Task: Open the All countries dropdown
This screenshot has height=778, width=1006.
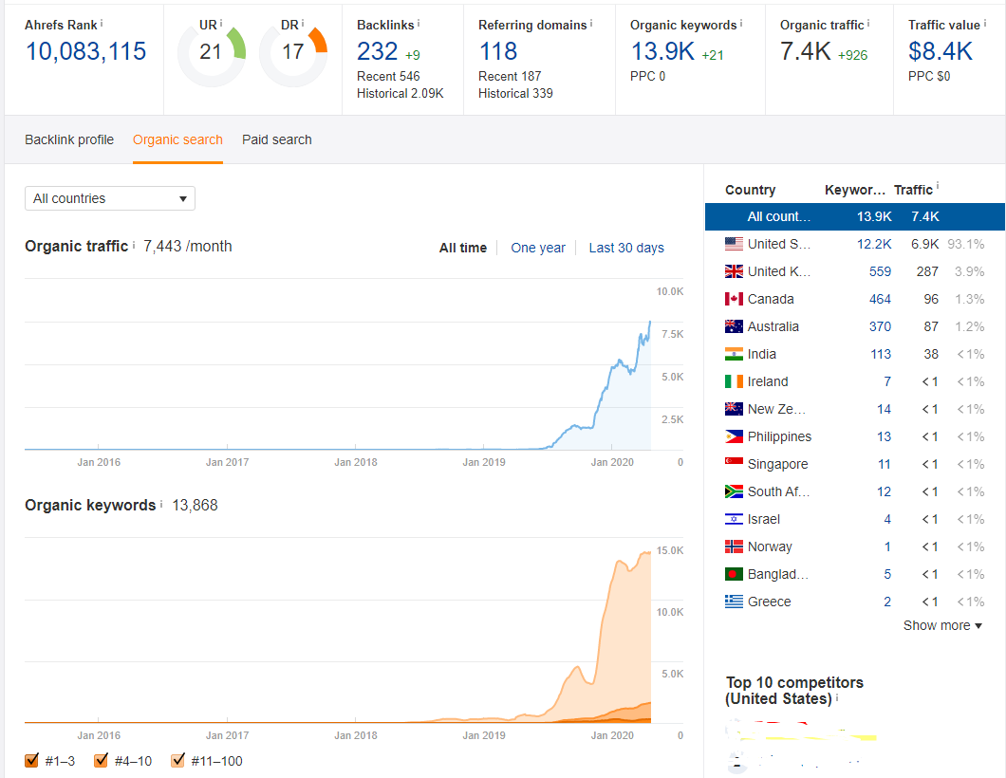Action: coord(109,198)
